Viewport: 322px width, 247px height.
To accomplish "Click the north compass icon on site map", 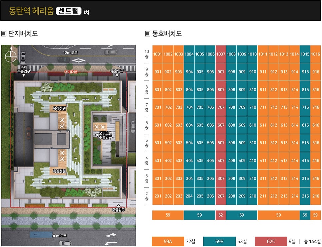I will 11,56.
